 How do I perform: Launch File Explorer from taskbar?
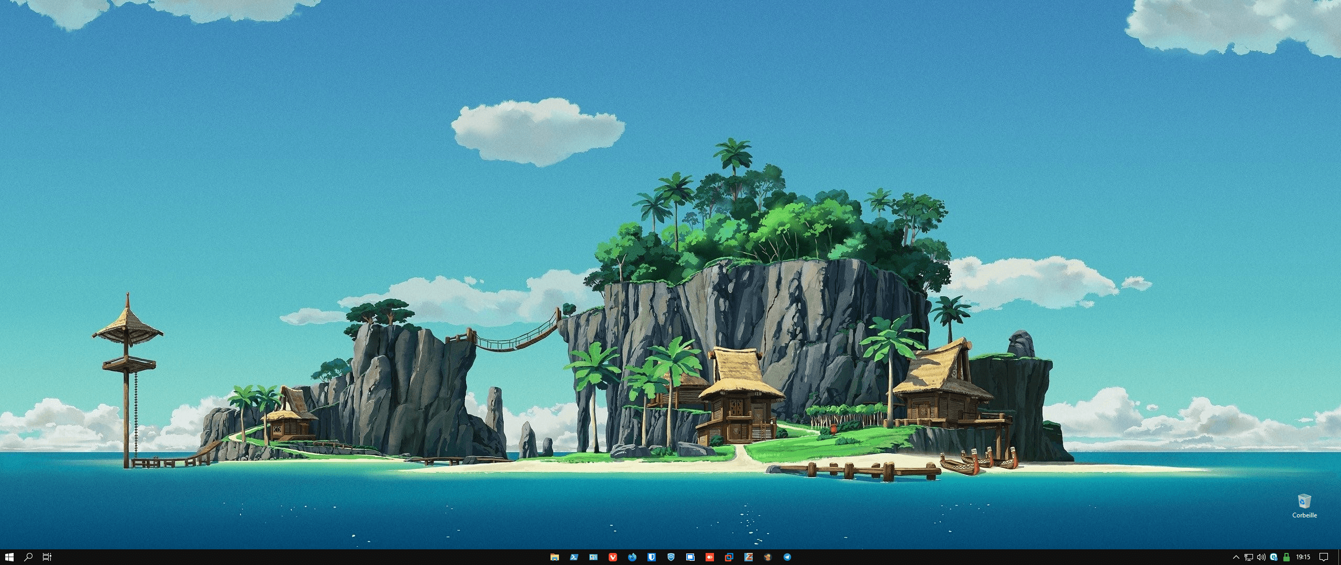click(554, 557)
